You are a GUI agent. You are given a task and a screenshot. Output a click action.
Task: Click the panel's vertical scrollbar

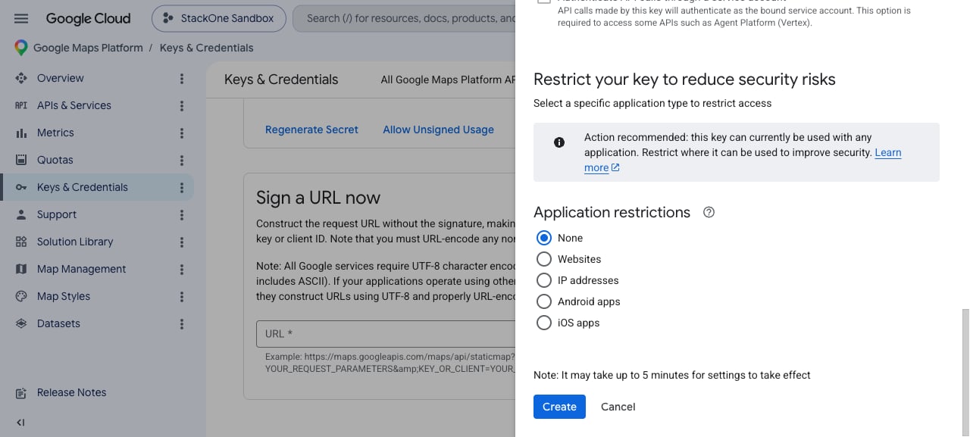[966, 373]
